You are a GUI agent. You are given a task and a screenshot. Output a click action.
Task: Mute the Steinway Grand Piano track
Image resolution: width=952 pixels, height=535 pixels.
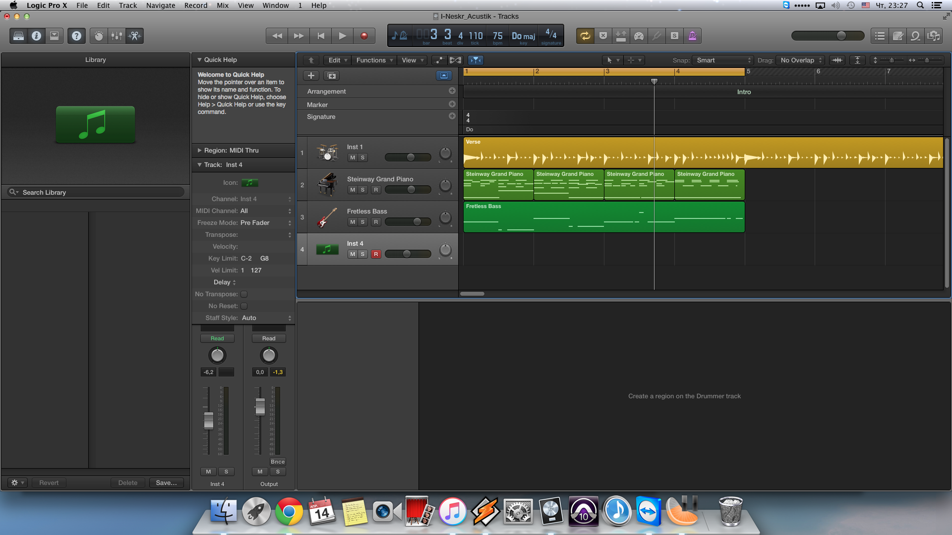click(x=352, y=190)
